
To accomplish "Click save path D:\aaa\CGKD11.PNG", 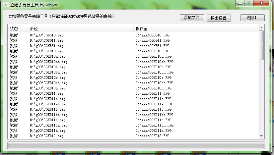I will click(152, 93).
